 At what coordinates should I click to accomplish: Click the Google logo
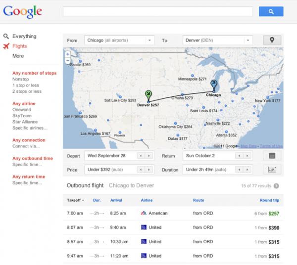23,11
